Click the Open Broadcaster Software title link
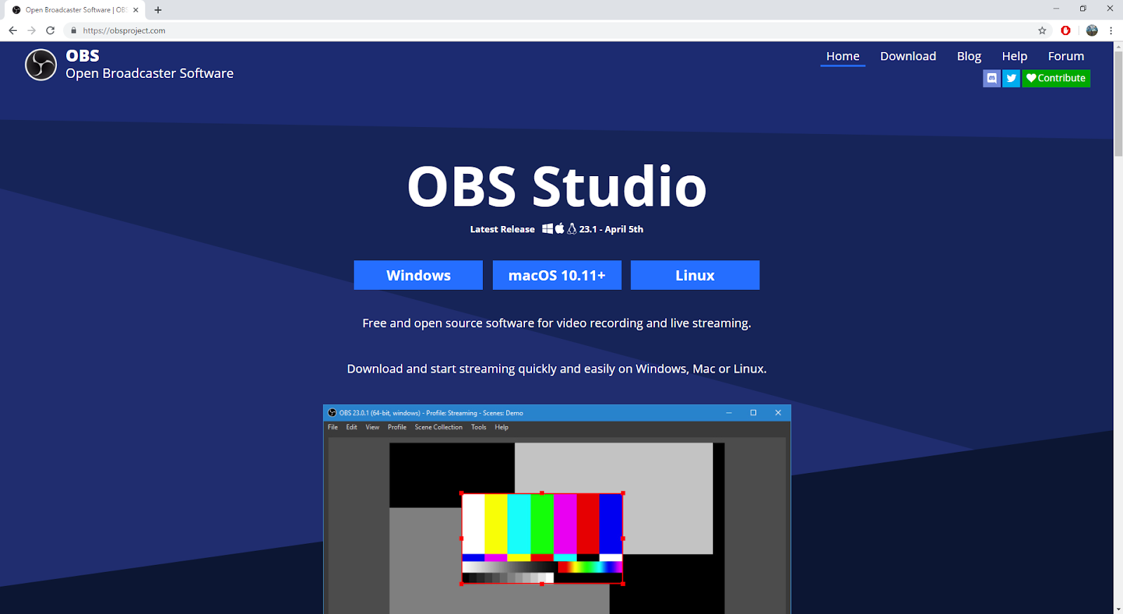Viewport: 1123px width, 614px height. (x=149, y=73)
